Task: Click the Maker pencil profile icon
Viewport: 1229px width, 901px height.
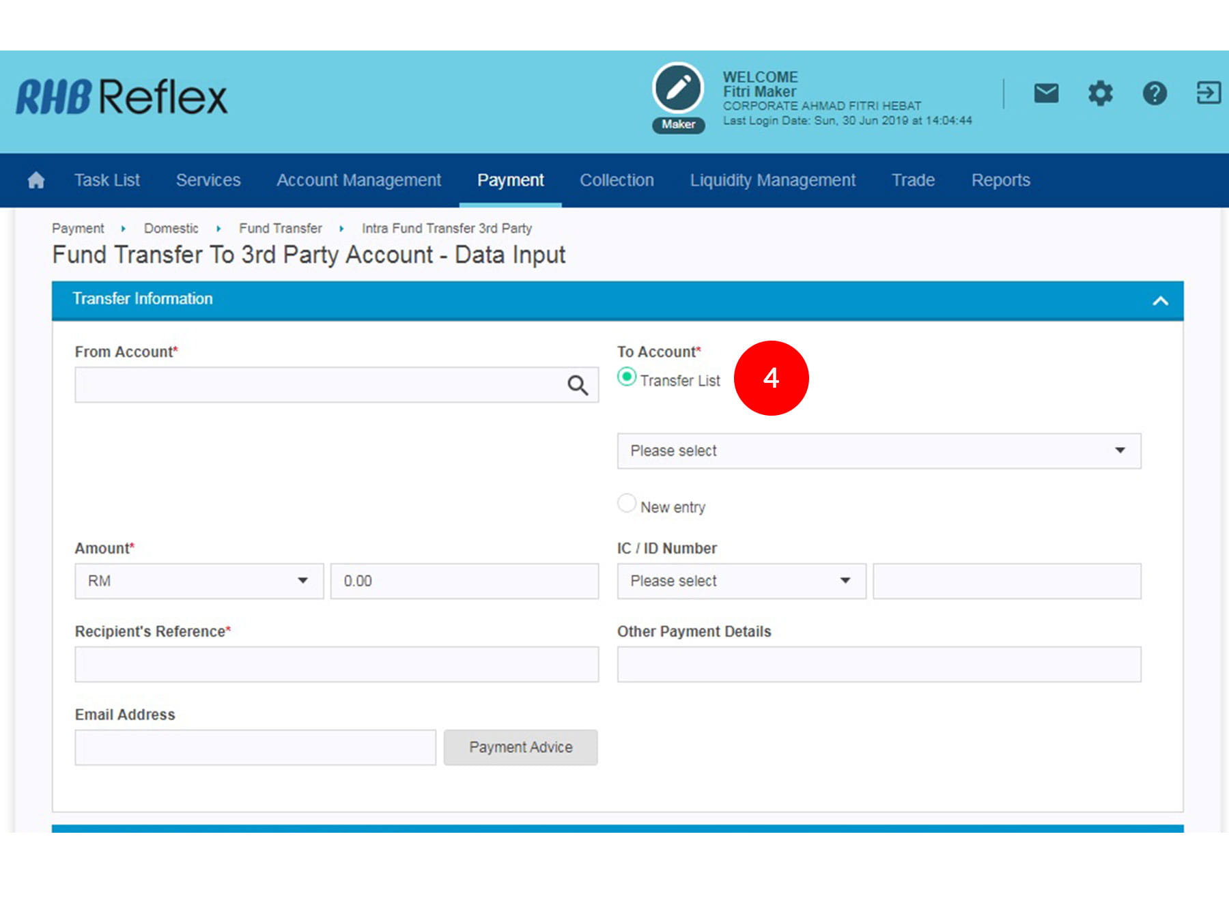Action: coord(677,89)
